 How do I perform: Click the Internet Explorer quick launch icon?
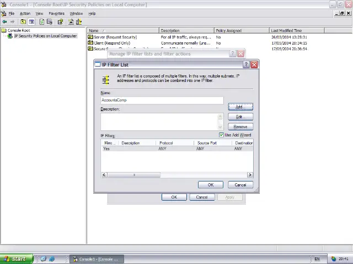tap(52, 258)
